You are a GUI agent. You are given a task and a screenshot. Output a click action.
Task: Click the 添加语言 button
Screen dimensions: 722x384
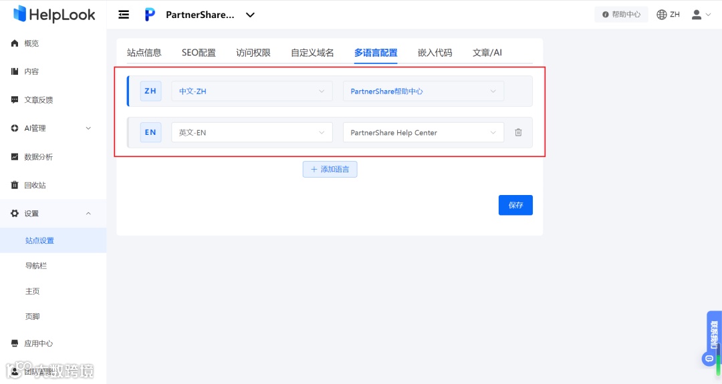click(330, 169)
